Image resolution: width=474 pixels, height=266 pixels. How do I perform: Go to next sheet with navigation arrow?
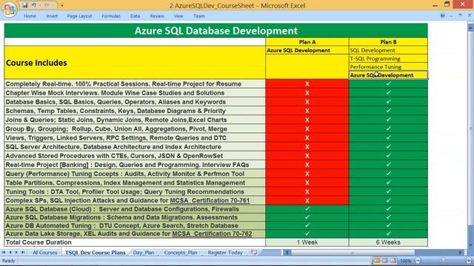16,253
